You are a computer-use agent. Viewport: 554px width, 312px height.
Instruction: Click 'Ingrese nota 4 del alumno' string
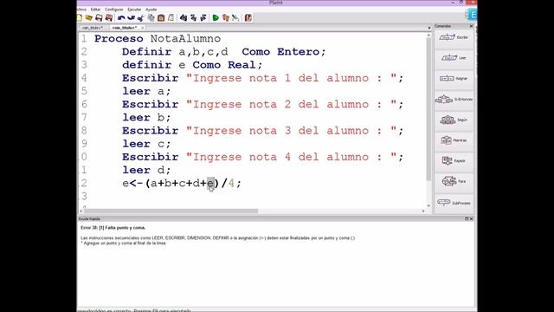click(x=292, y=157)
